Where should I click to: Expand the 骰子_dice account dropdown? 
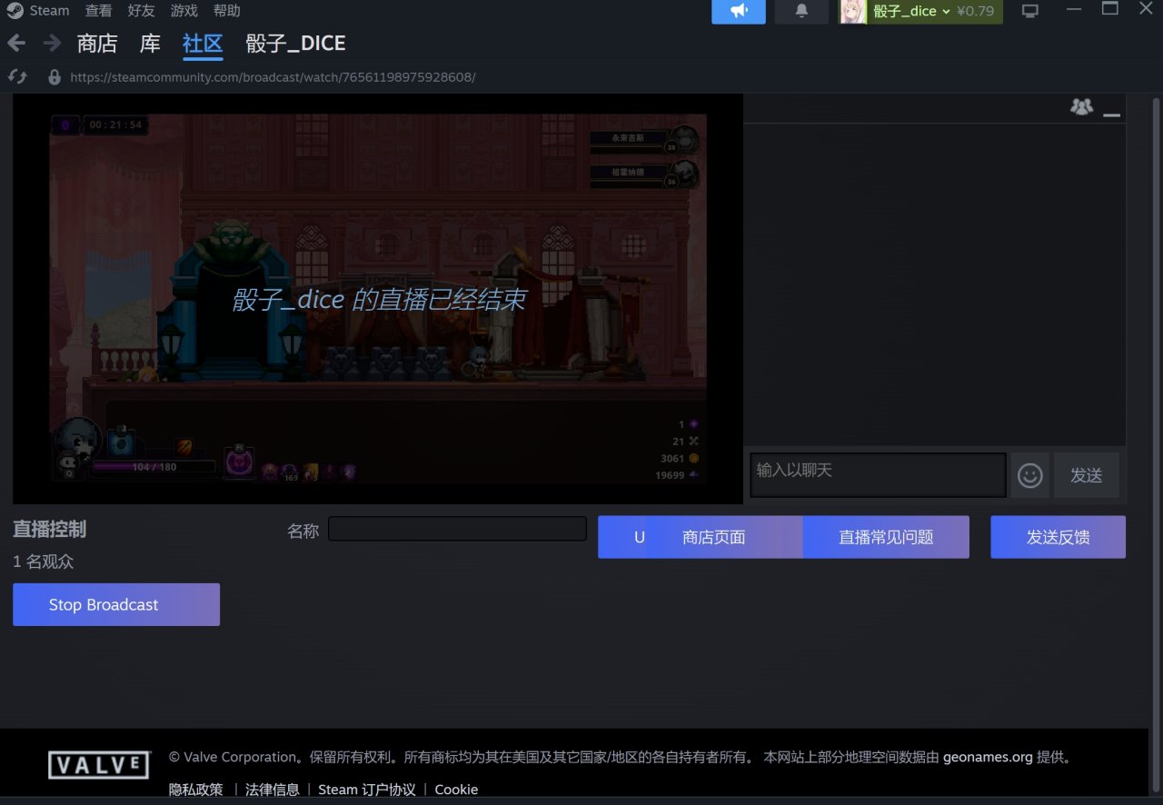[911, 12]
